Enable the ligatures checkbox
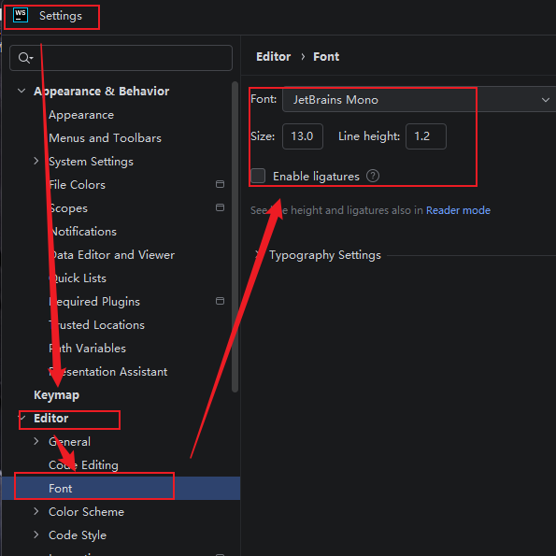 click(258, 176)
